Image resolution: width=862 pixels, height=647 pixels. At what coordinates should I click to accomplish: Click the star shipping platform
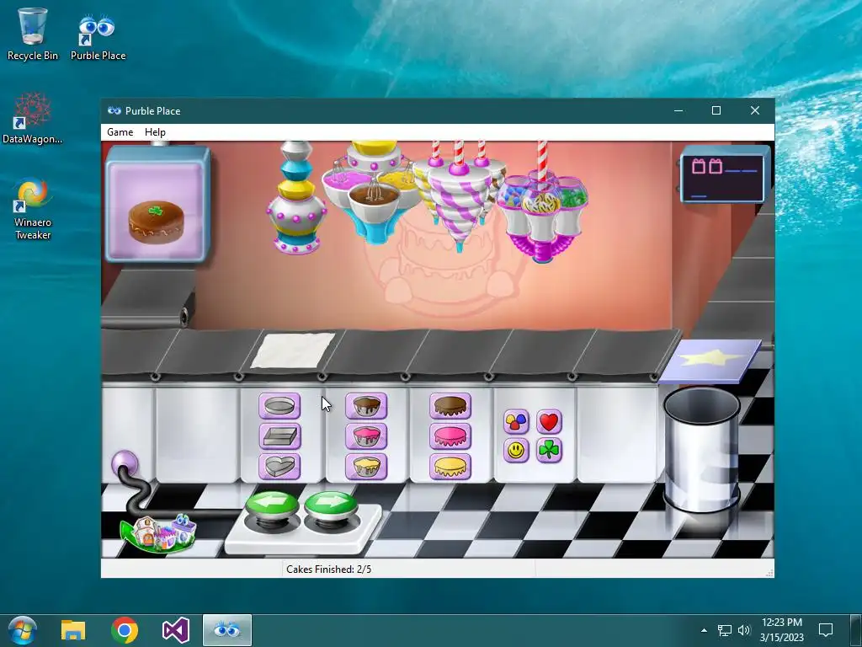point(710,361)
